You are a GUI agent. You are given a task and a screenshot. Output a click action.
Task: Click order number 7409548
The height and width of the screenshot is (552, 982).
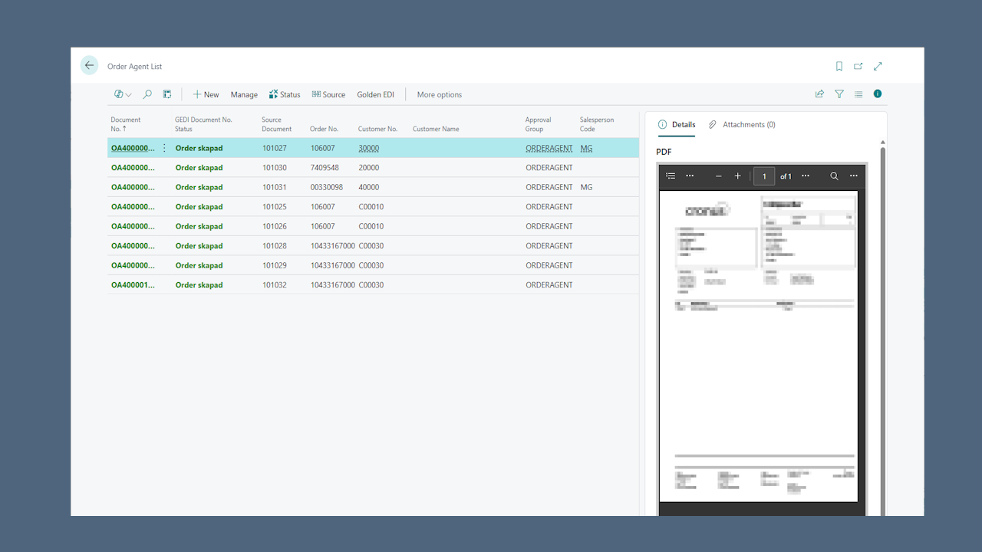coord(325,168)
